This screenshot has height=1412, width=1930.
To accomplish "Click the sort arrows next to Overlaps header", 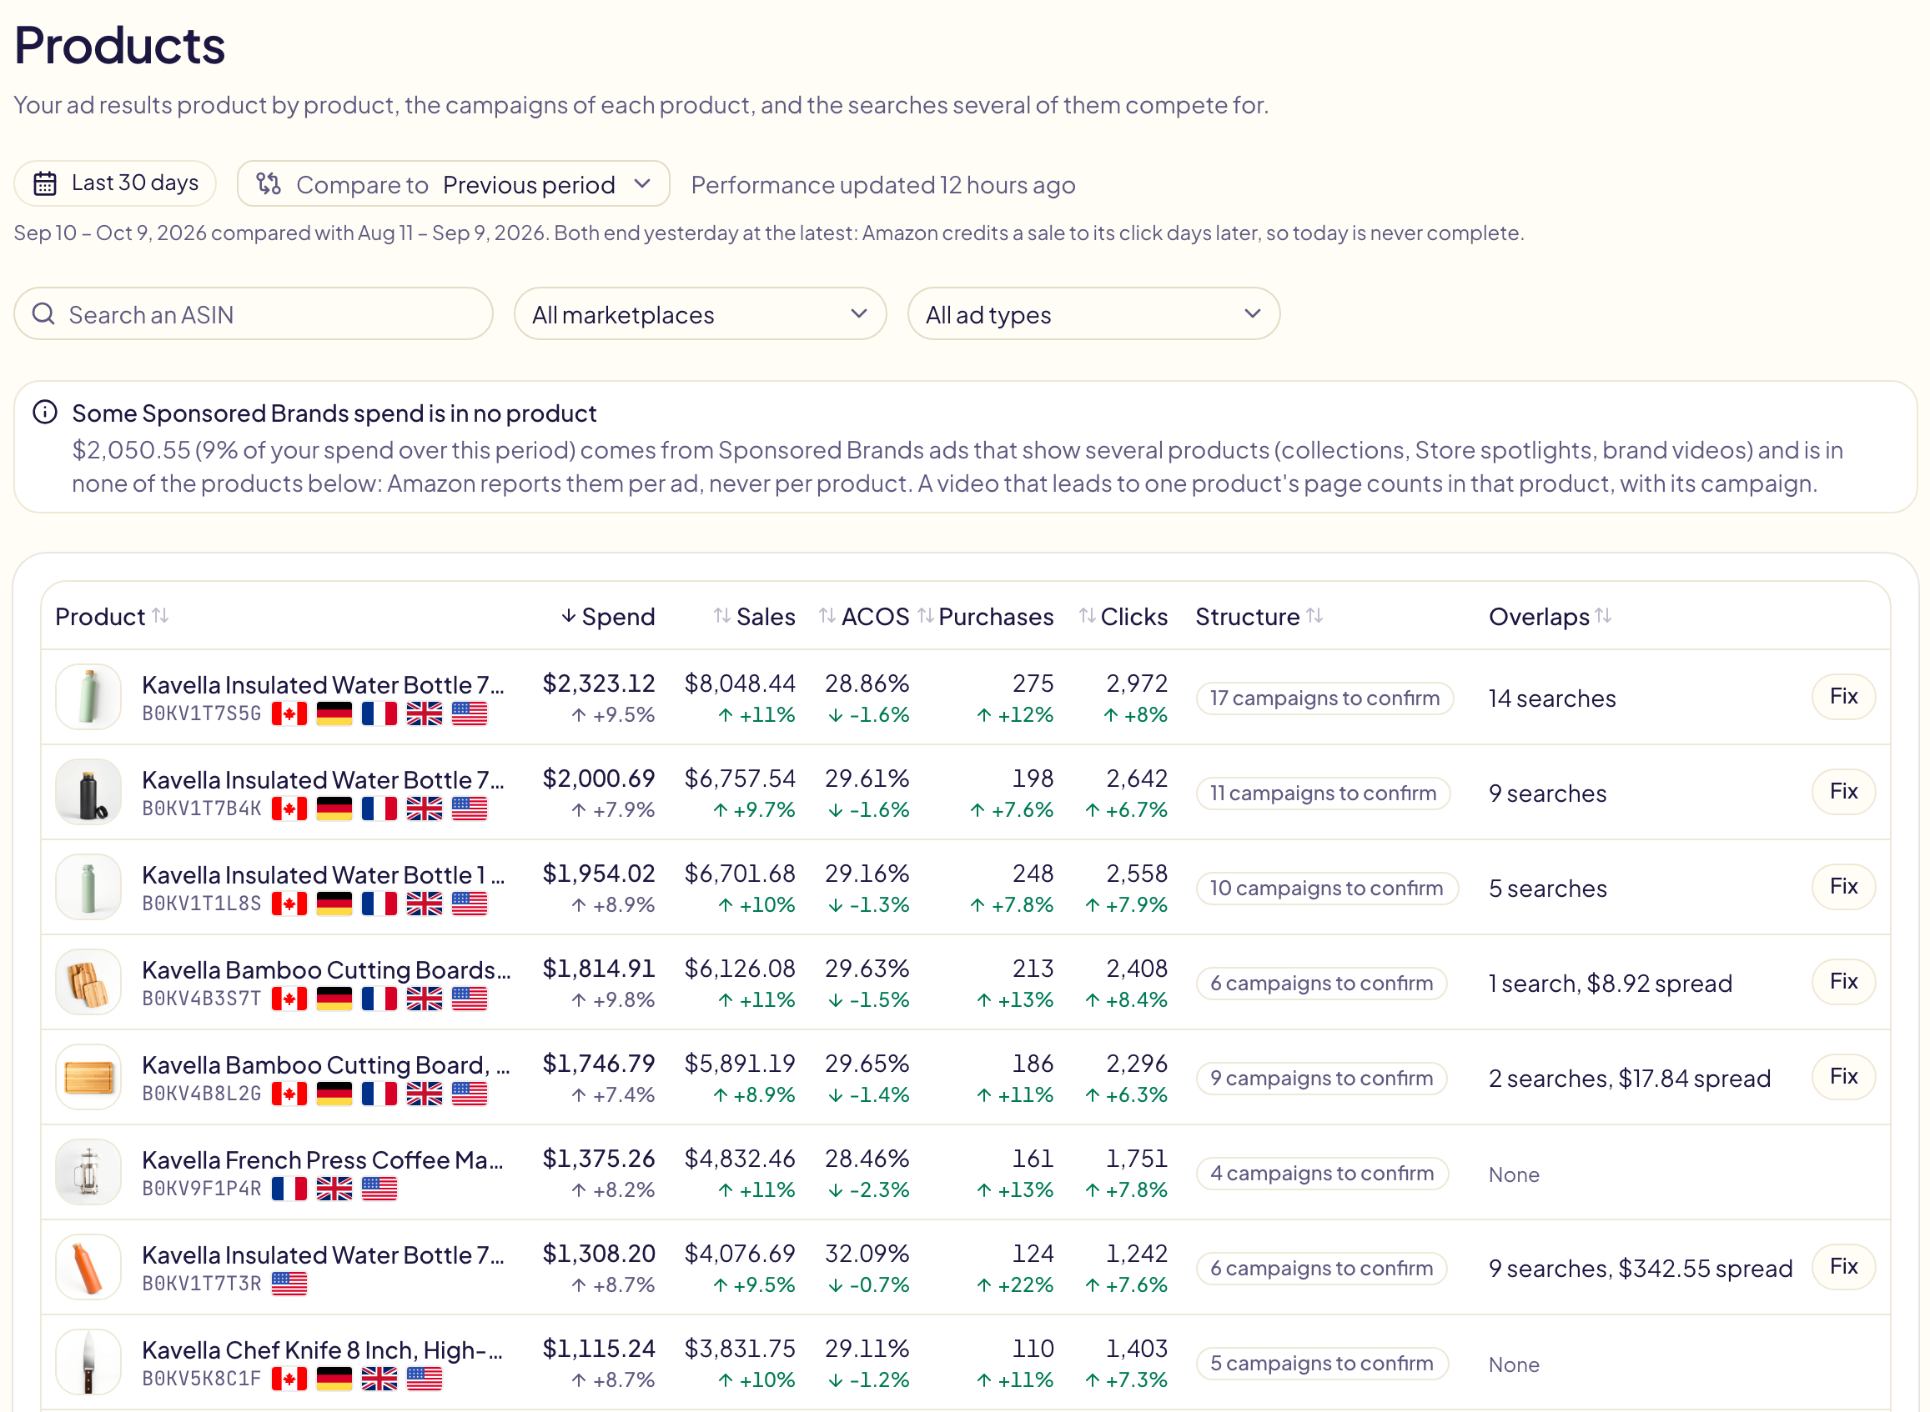I will 1603,615.
